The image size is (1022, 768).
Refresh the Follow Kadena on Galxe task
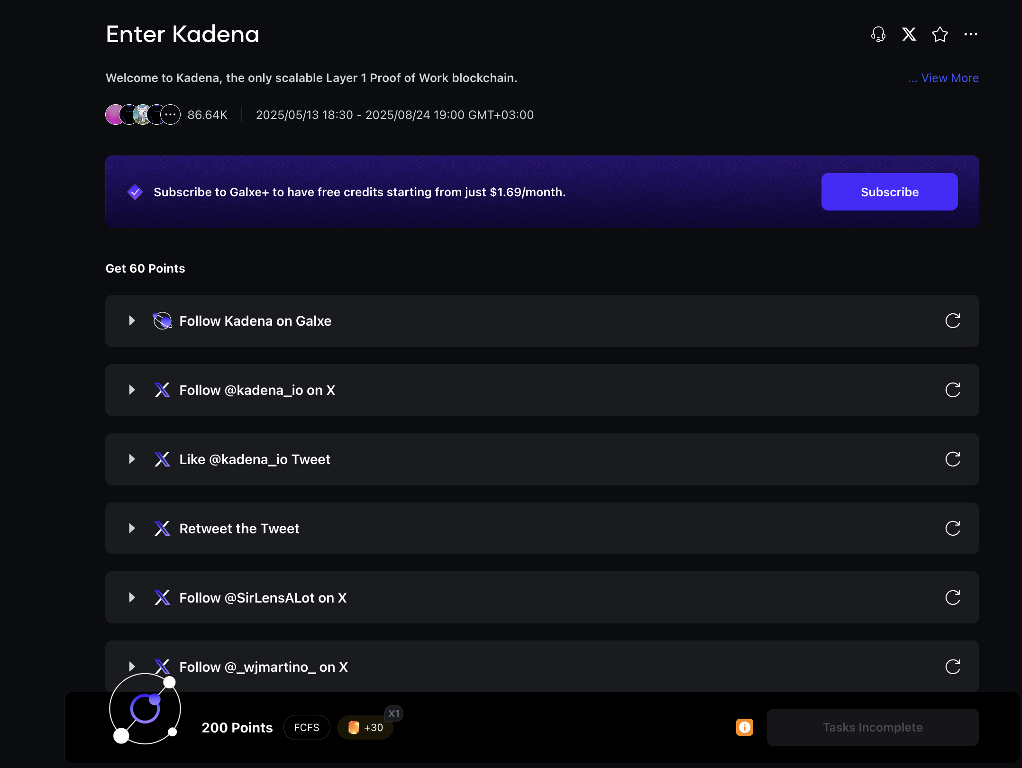point(952,321)
